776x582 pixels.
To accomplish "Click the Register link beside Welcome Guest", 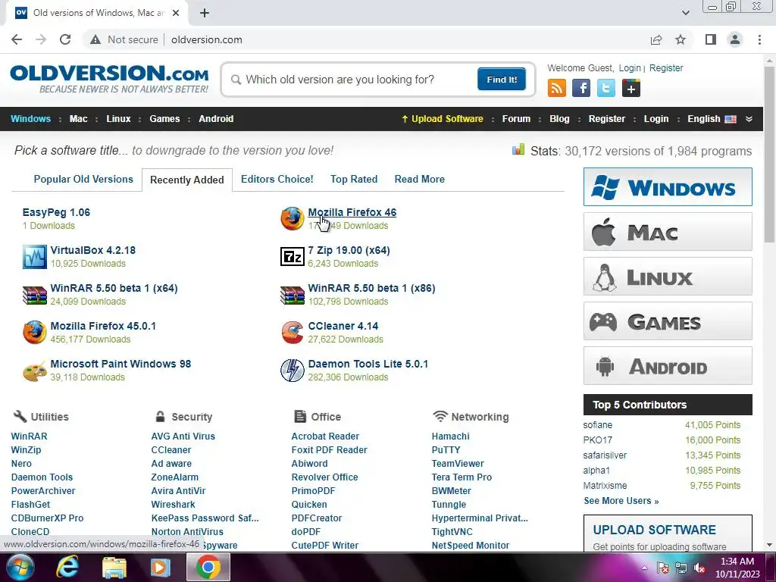I will click(666, 68).
